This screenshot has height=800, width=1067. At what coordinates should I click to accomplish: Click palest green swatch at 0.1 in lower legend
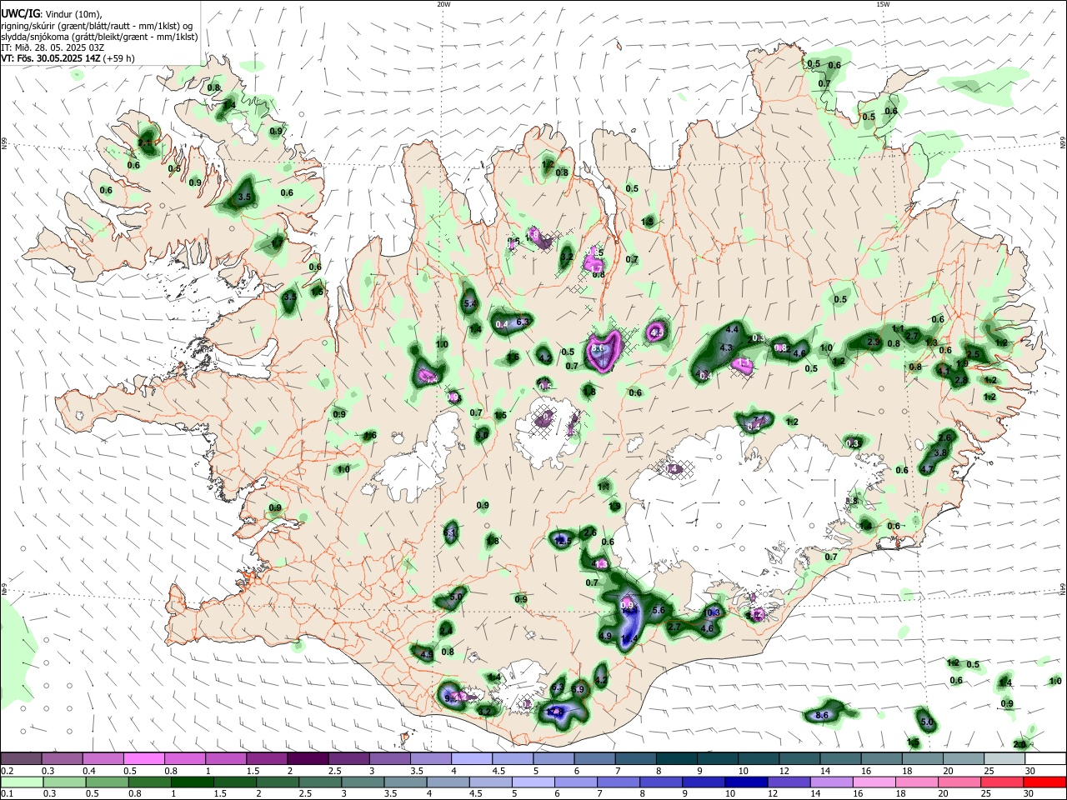click(21, 782)
